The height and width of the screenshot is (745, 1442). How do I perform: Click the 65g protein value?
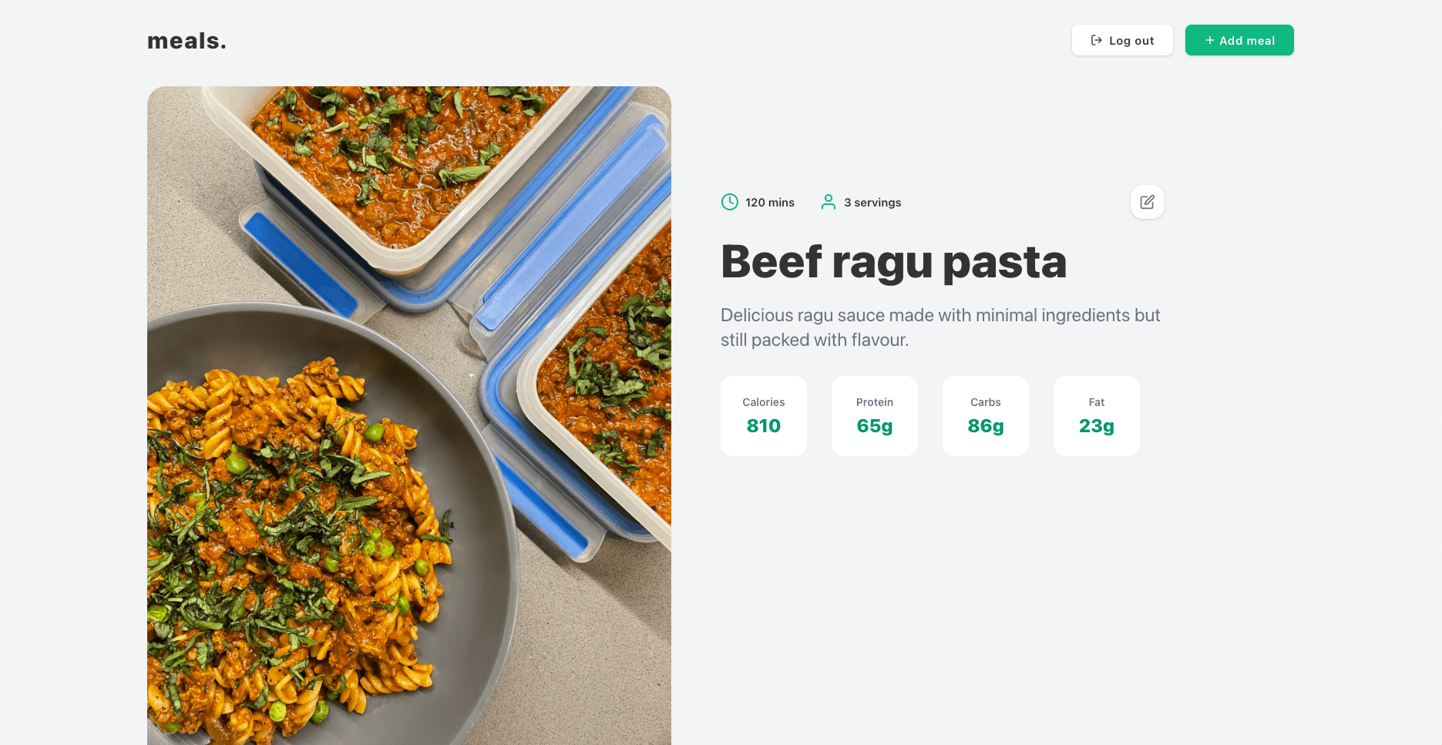(875, 427)
